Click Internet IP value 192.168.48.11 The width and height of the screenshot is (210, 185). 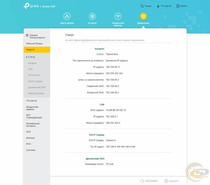point(113,67)
